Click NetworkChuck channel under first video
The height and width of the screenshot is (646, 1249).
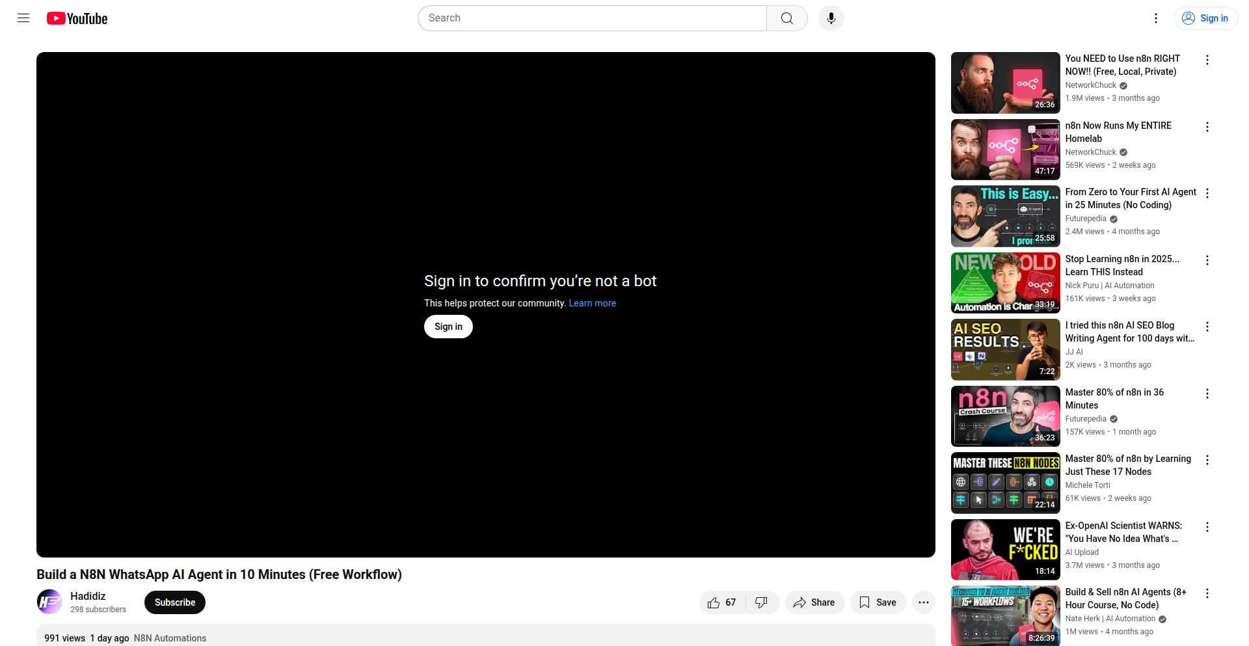click(1090, 85)
